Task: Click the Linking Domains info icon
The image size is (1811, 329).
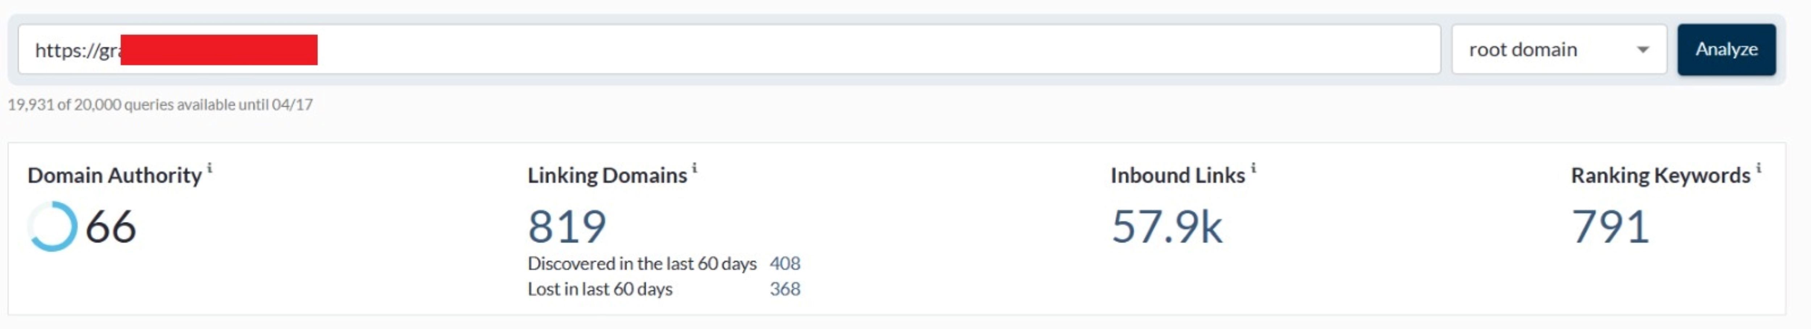Action: point(695,167)
